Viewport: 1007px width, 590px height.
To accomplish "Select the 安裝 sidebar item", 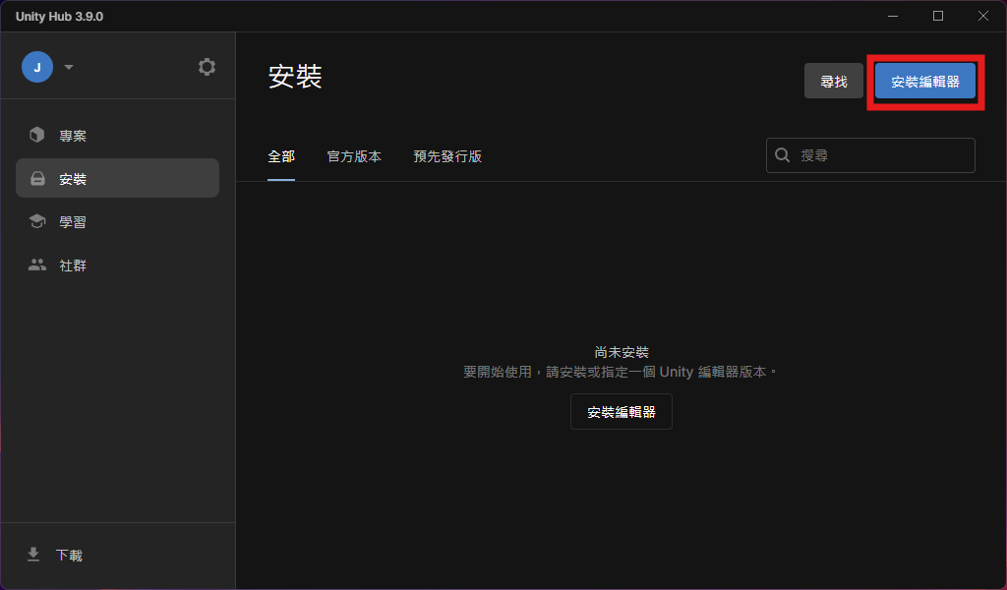I will point(118,178).
